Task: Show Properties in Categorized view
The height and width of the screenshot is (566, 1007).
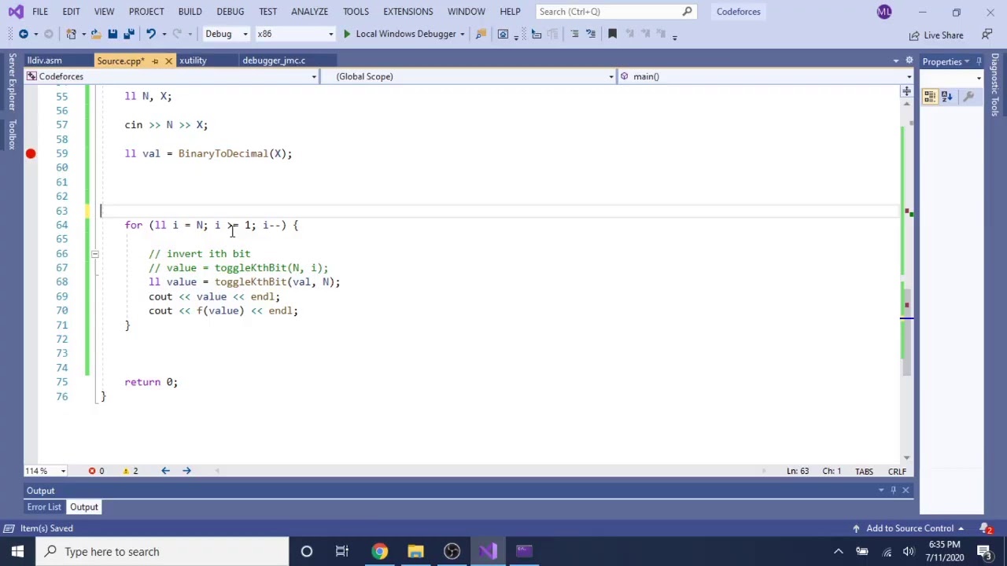Action: click(930, 97)
